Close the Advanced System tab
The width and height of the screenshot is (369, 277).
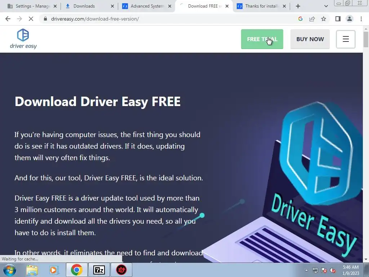click(x=170, y=6)
